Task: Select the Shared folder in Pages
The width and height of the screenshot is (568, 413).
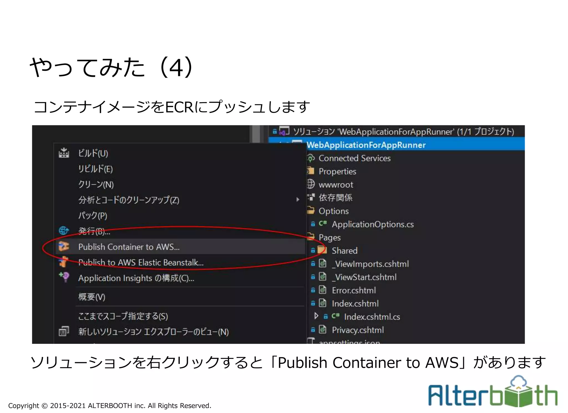Action: [344, 250]
